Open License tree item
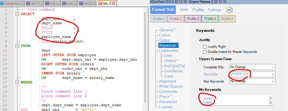This screenshot has height=111, width=288. coord(166,107)
